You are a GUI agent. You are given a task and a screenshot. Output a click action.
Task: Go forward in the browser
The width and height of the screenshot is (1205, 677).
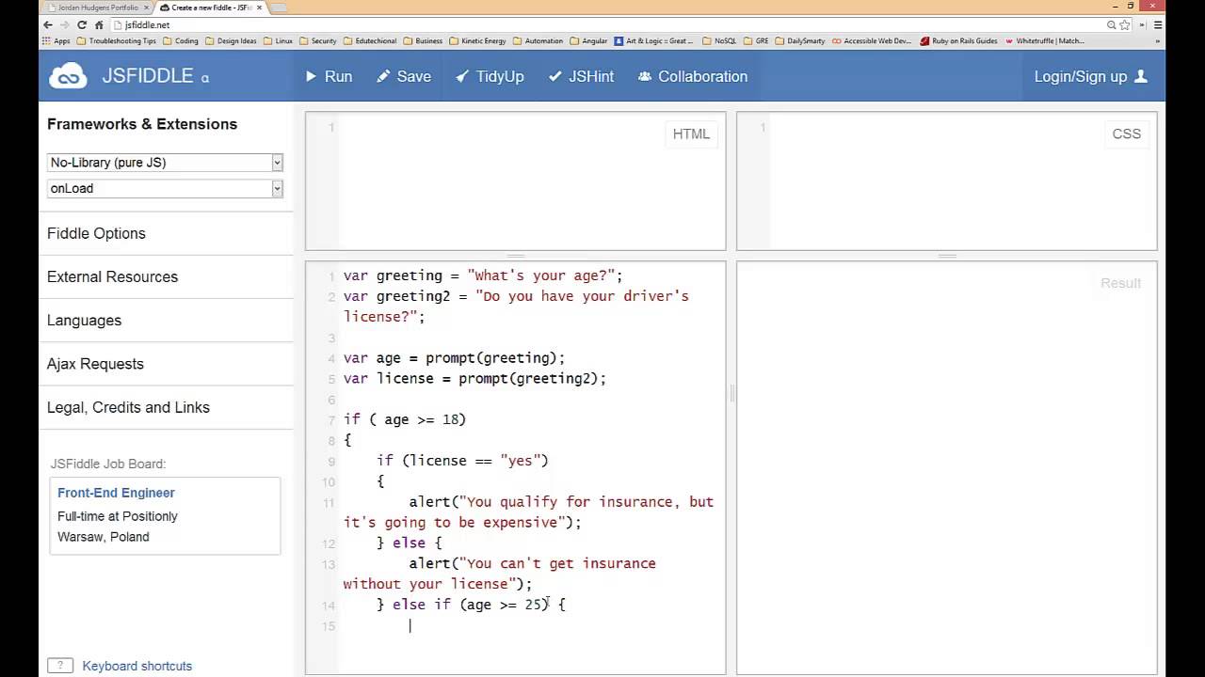click(65, 24)
